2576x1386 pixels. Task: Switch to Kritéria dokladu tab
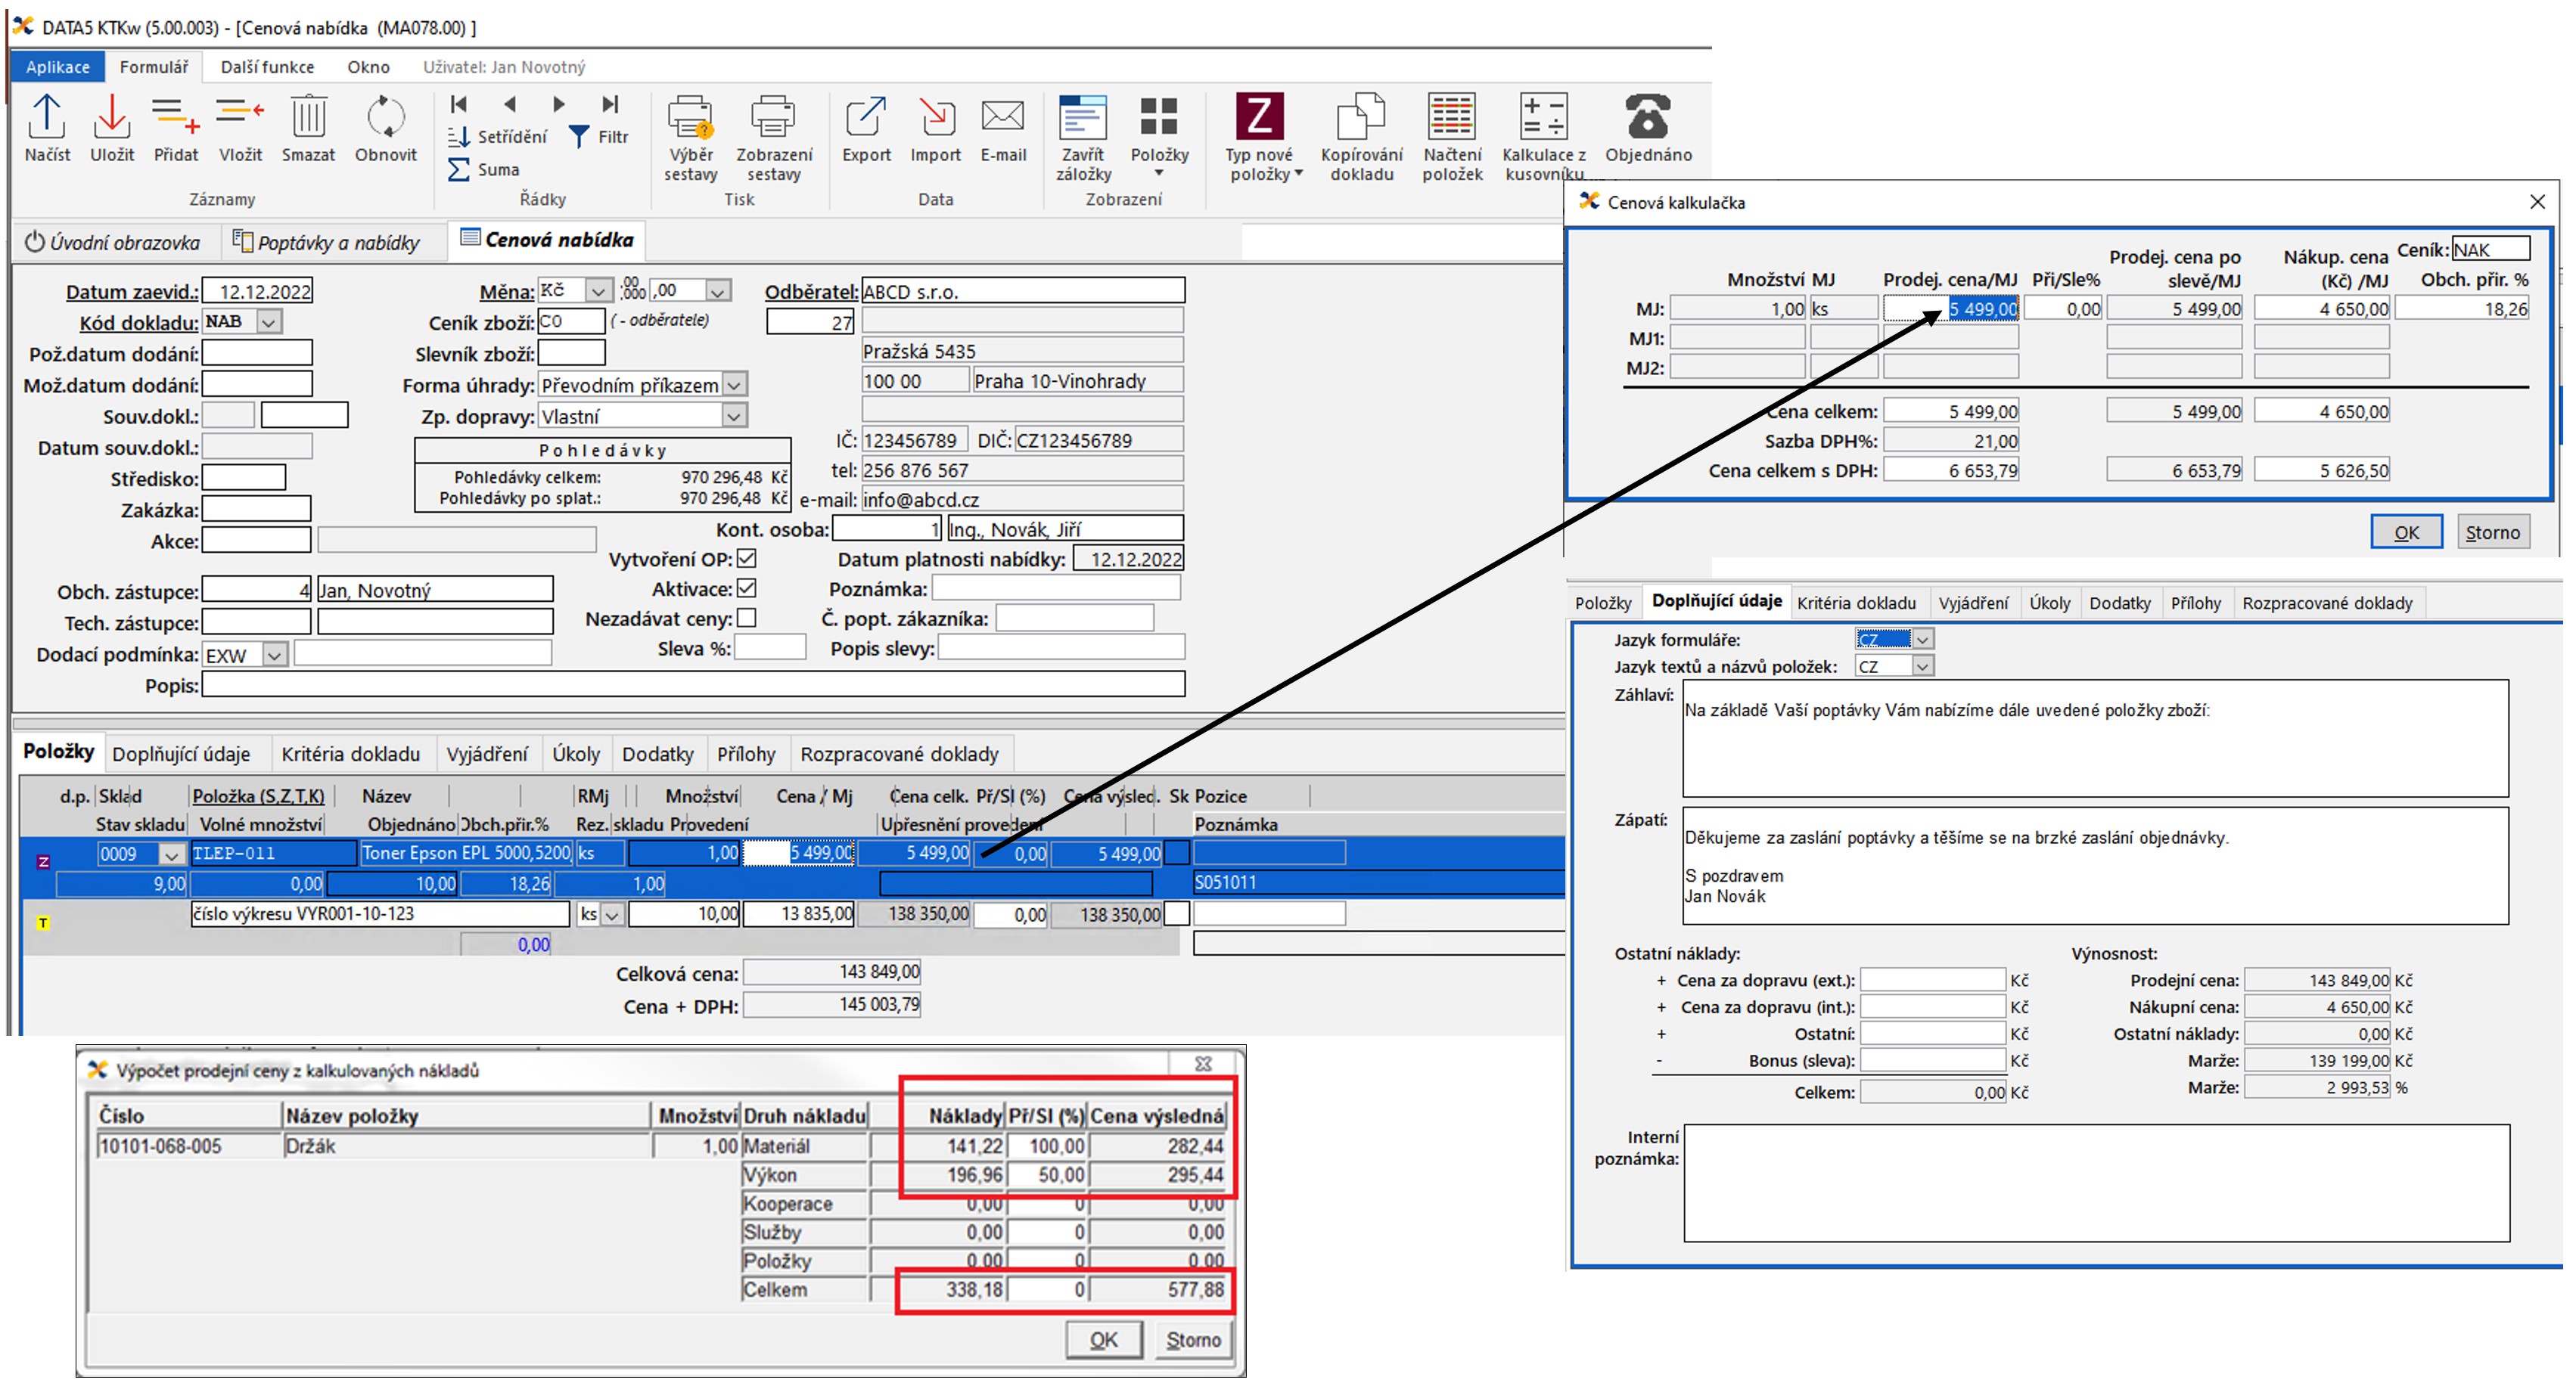[x=350, y=755]
